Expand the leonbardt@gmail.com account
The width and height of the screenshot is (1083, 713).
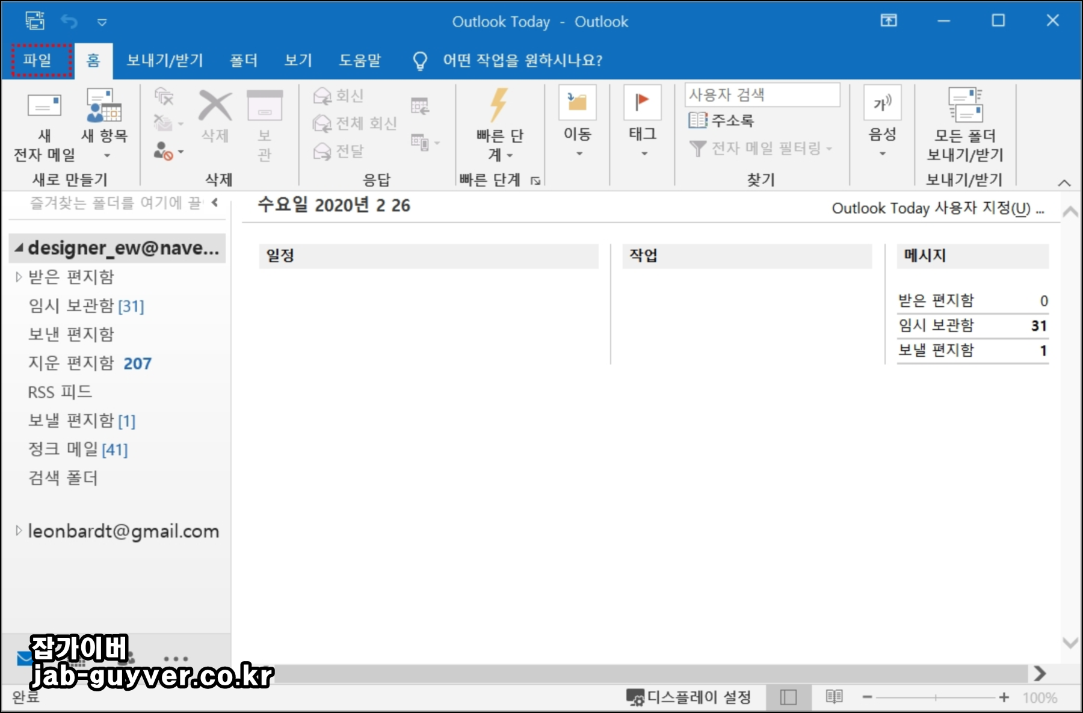pyautogui.click(x=19, y=531)
